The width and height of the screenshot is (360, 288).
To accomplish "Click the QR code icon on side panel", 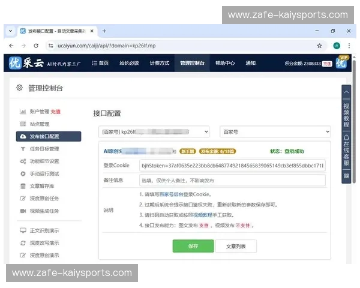I will coord(346,176).
